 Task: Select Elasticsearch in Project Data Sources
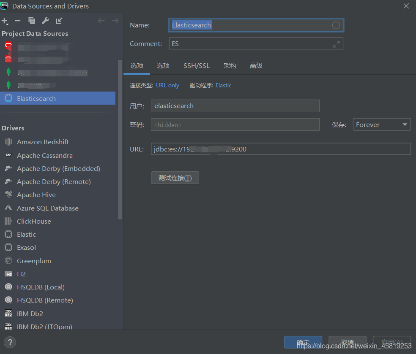click(57, 98)
